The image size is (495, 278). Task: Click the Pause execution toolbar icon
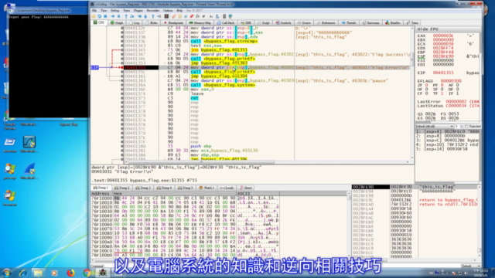(x=118, y=16)
